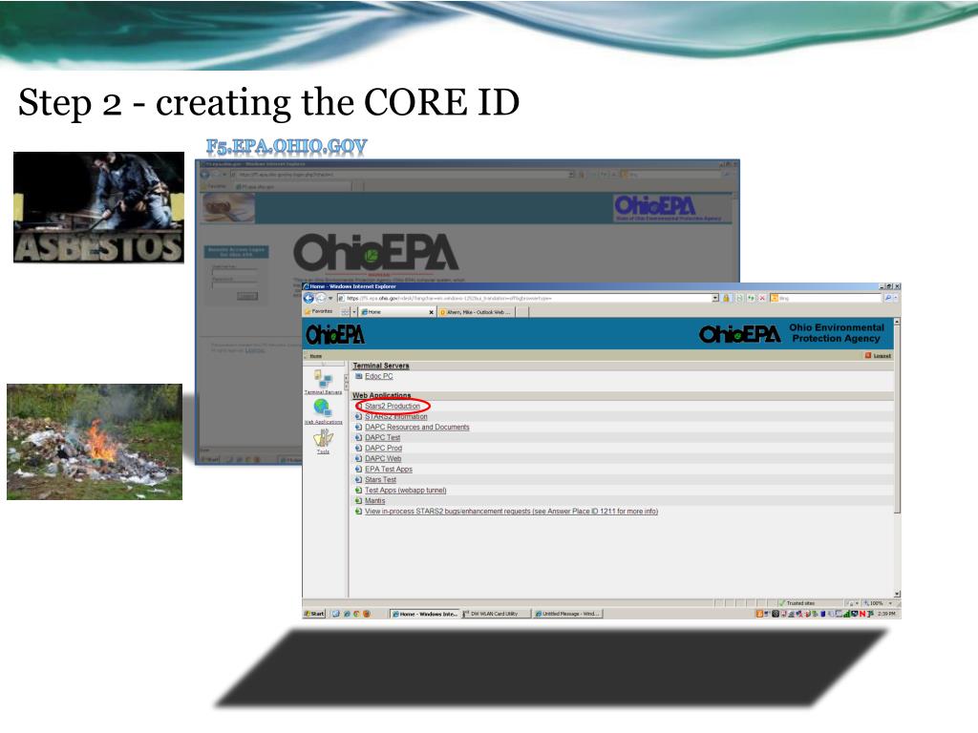Viewport: 978px width, 733px height.
Task: Click the Firefox quick launch icon
Action: click(x=367, y=614)
